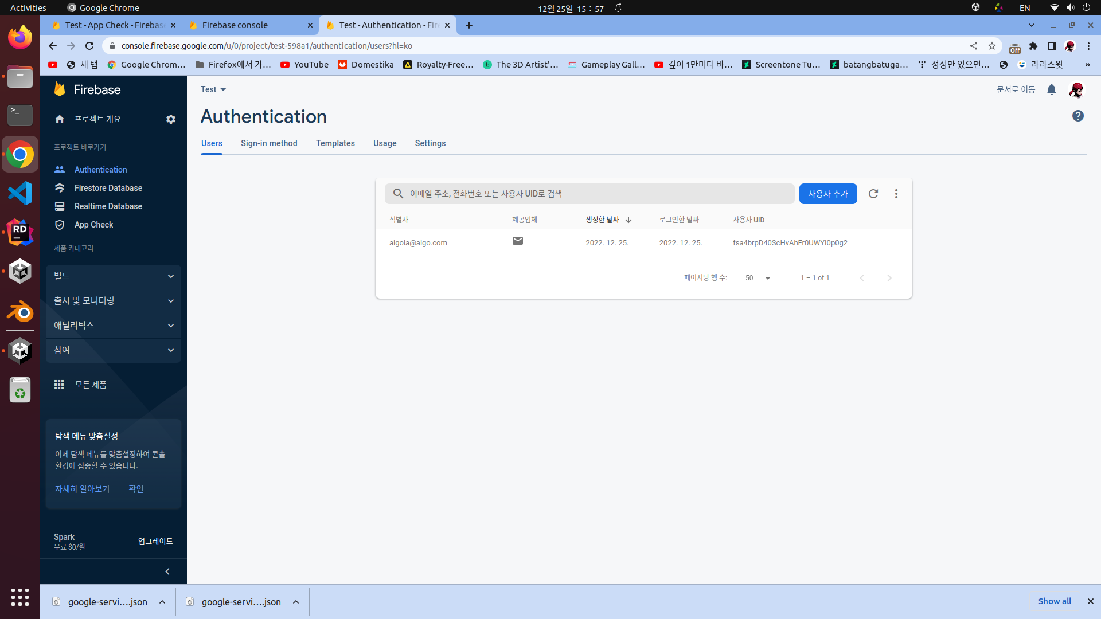Click 문서로 이동 link
This screenshot has height=619, width=1101.
point(1016,89)
